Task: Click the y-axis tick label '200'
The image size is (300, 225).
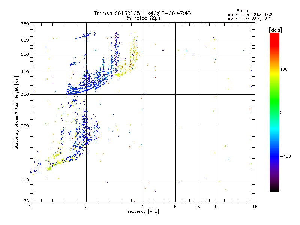Action: click(x=25, y=126)
